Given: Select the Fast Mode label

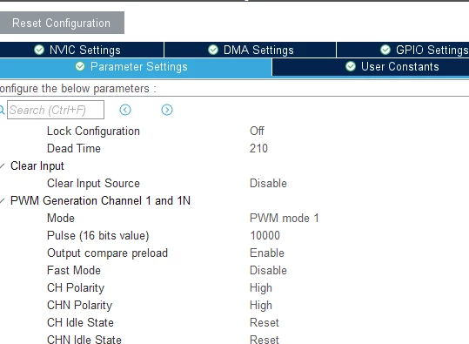Looking at the screenshot, I should click(x=74, y=270).
